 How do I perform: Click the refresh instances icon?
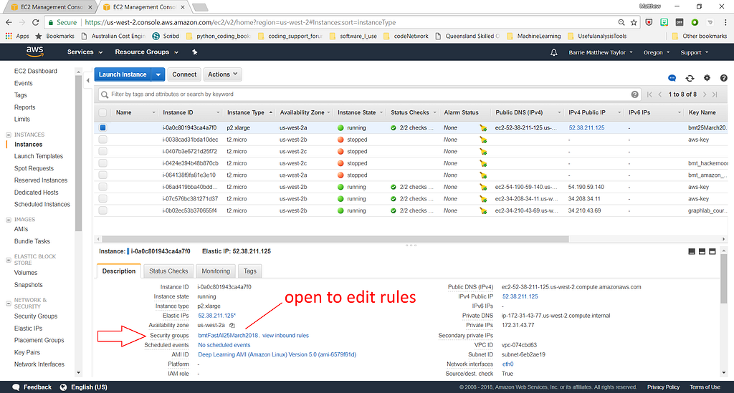coord(690,78)
